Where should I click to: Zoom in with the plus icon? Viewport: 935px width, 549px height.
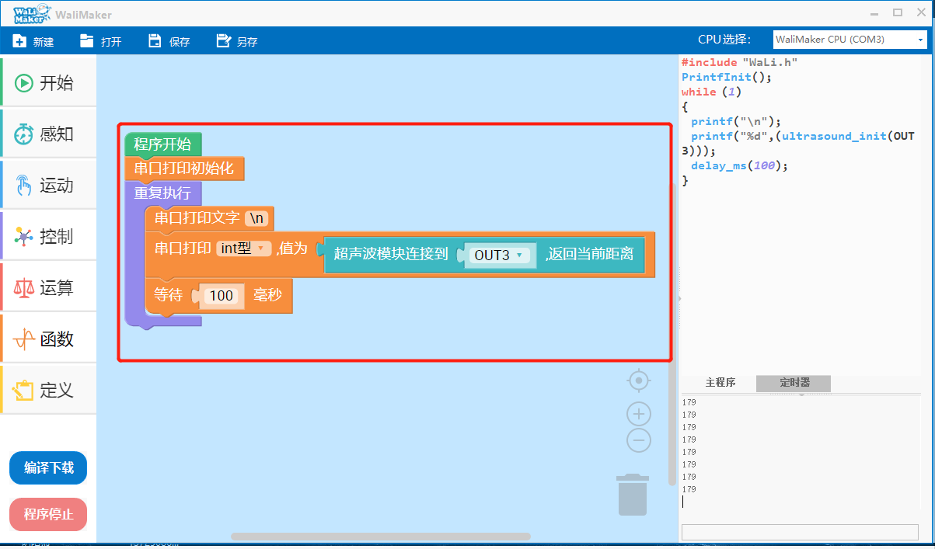[638, 414]
